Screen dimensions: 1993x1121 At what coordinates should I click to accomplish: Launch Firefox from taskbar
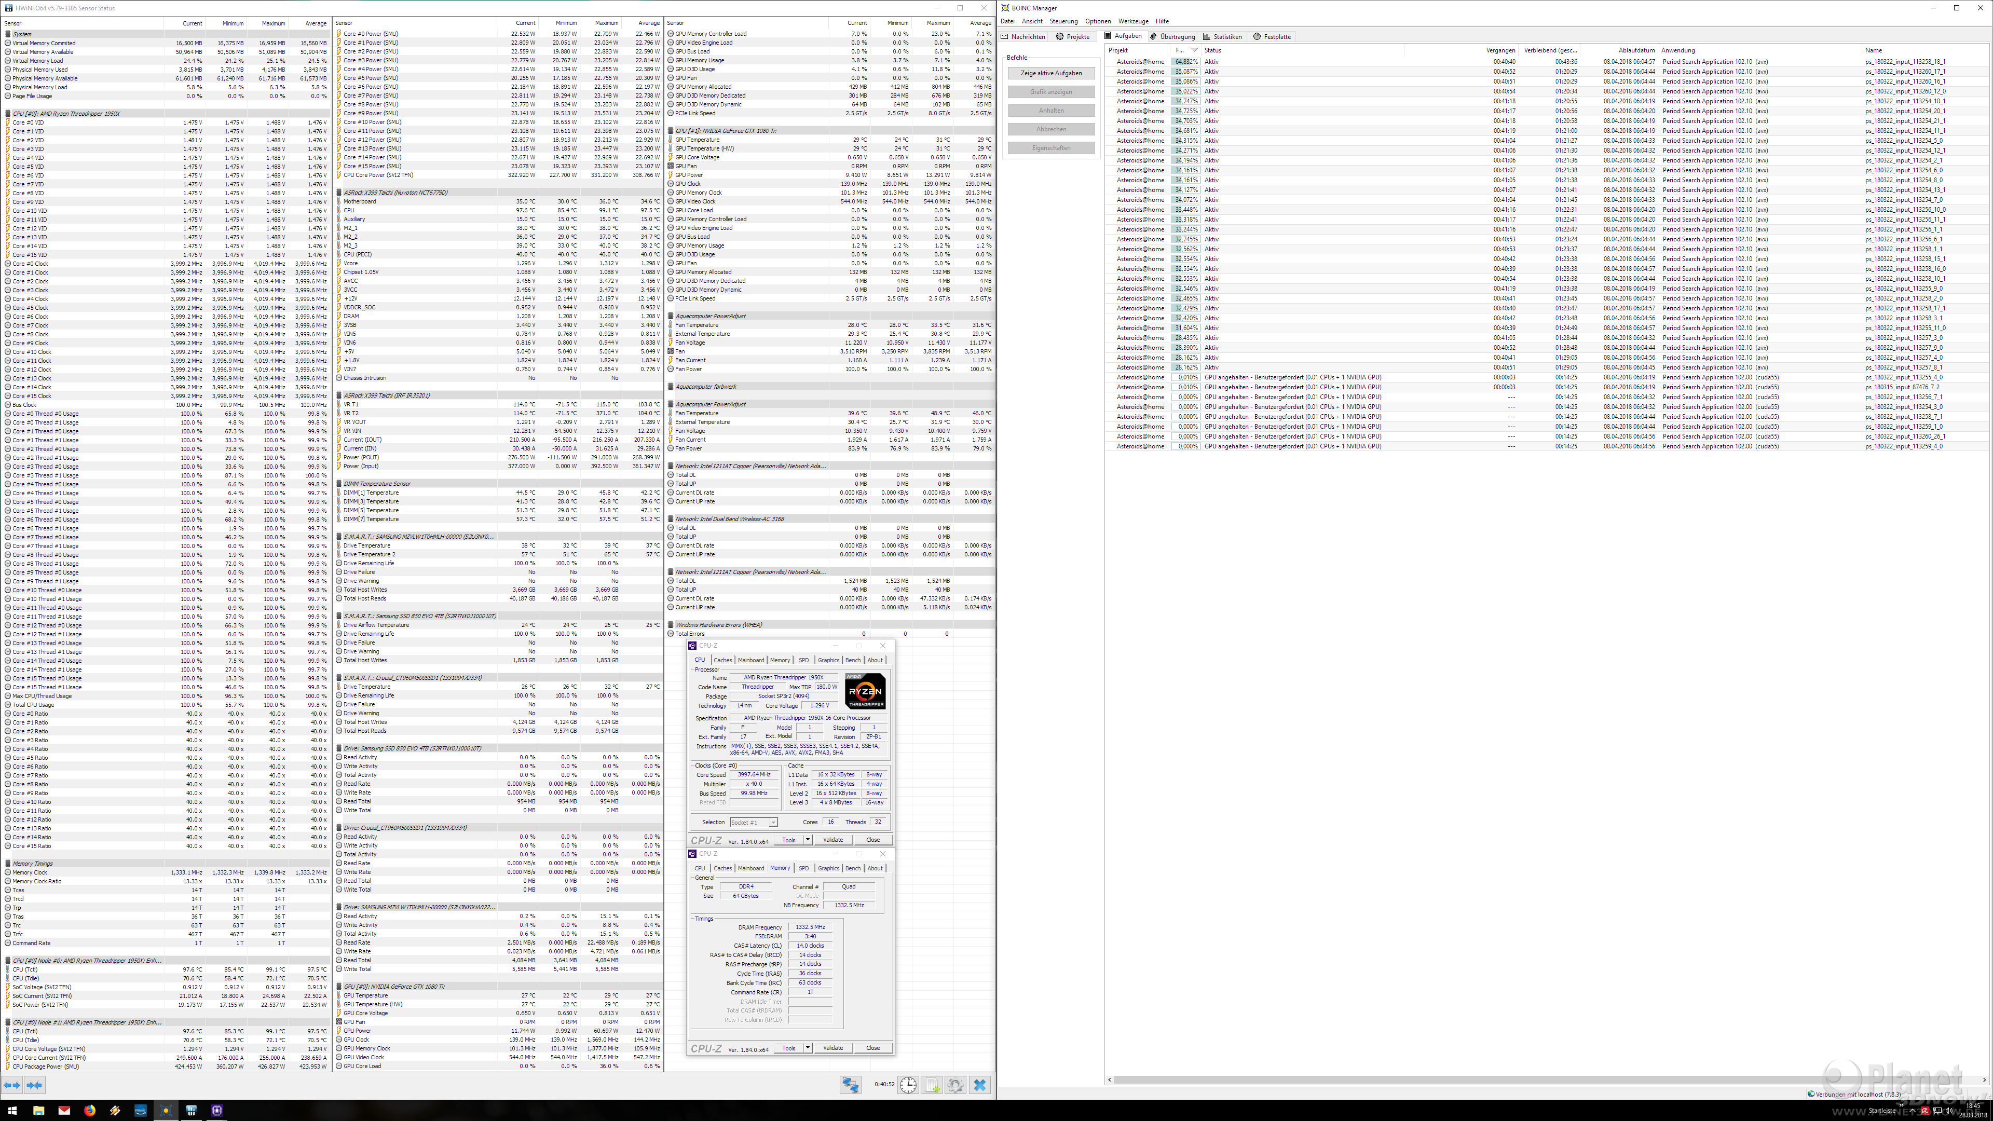click(90, 1110)
